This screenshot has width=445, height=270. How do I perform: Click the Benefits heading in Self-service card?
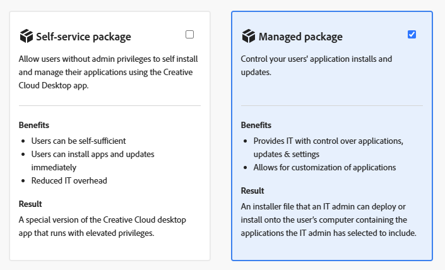(x=34, y=125)
